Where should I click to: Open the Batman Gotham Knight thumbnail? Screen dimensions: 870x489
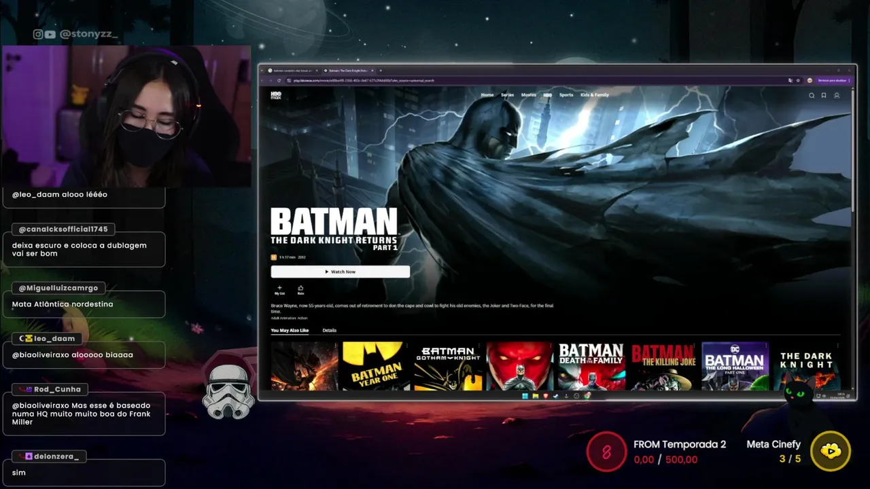click(x=448, y=366)
